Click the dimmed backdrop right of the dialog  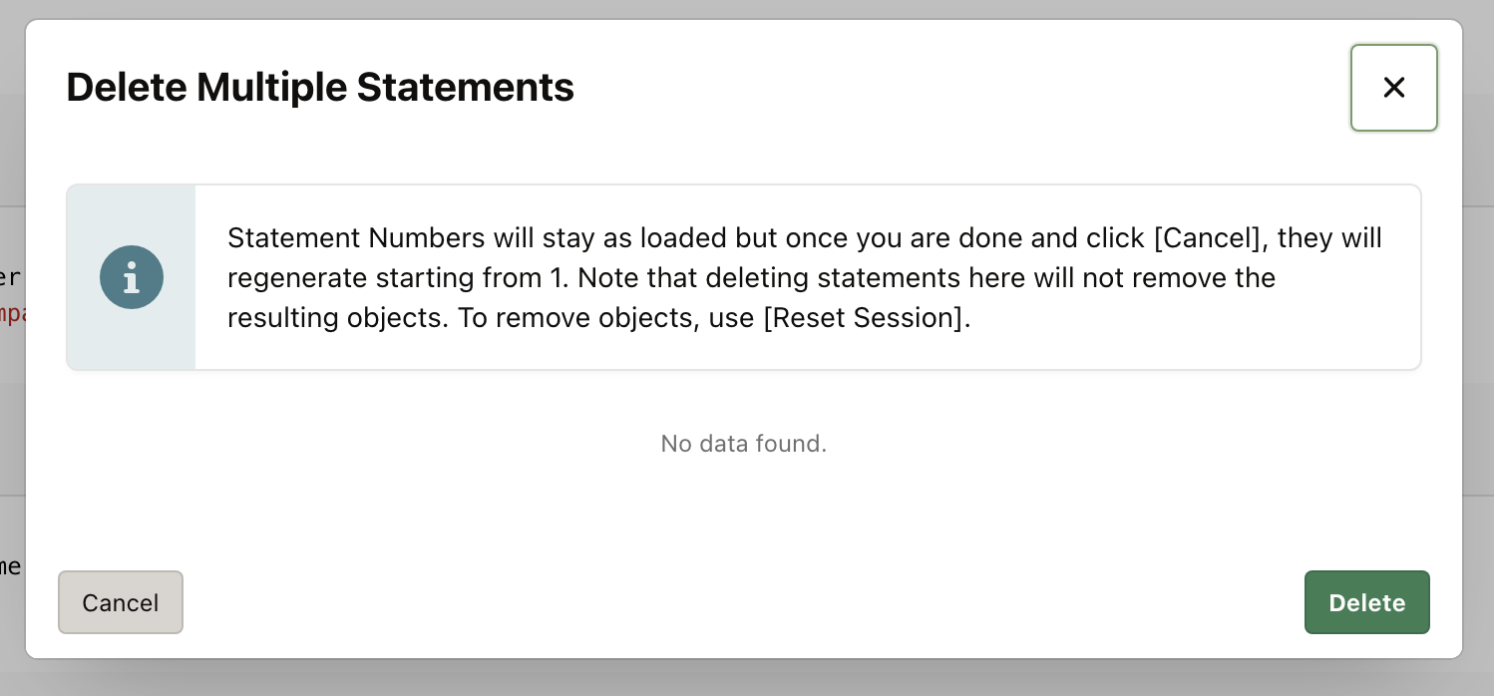[1478, 349]
